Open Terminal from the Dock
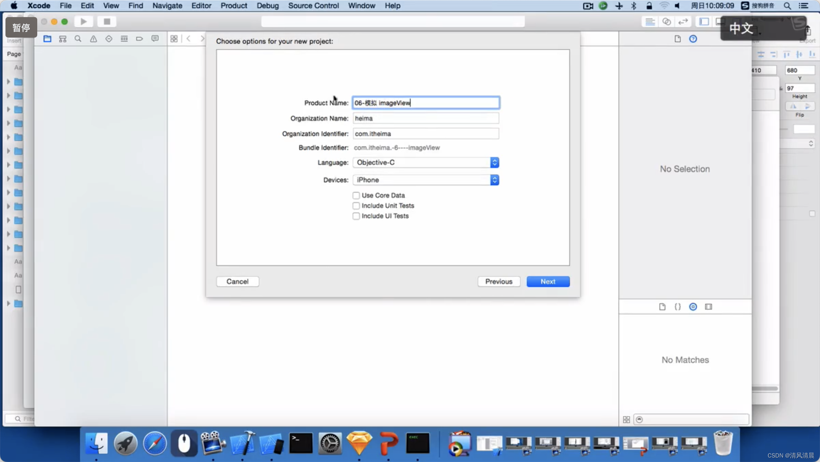 (x=301, y=444)
